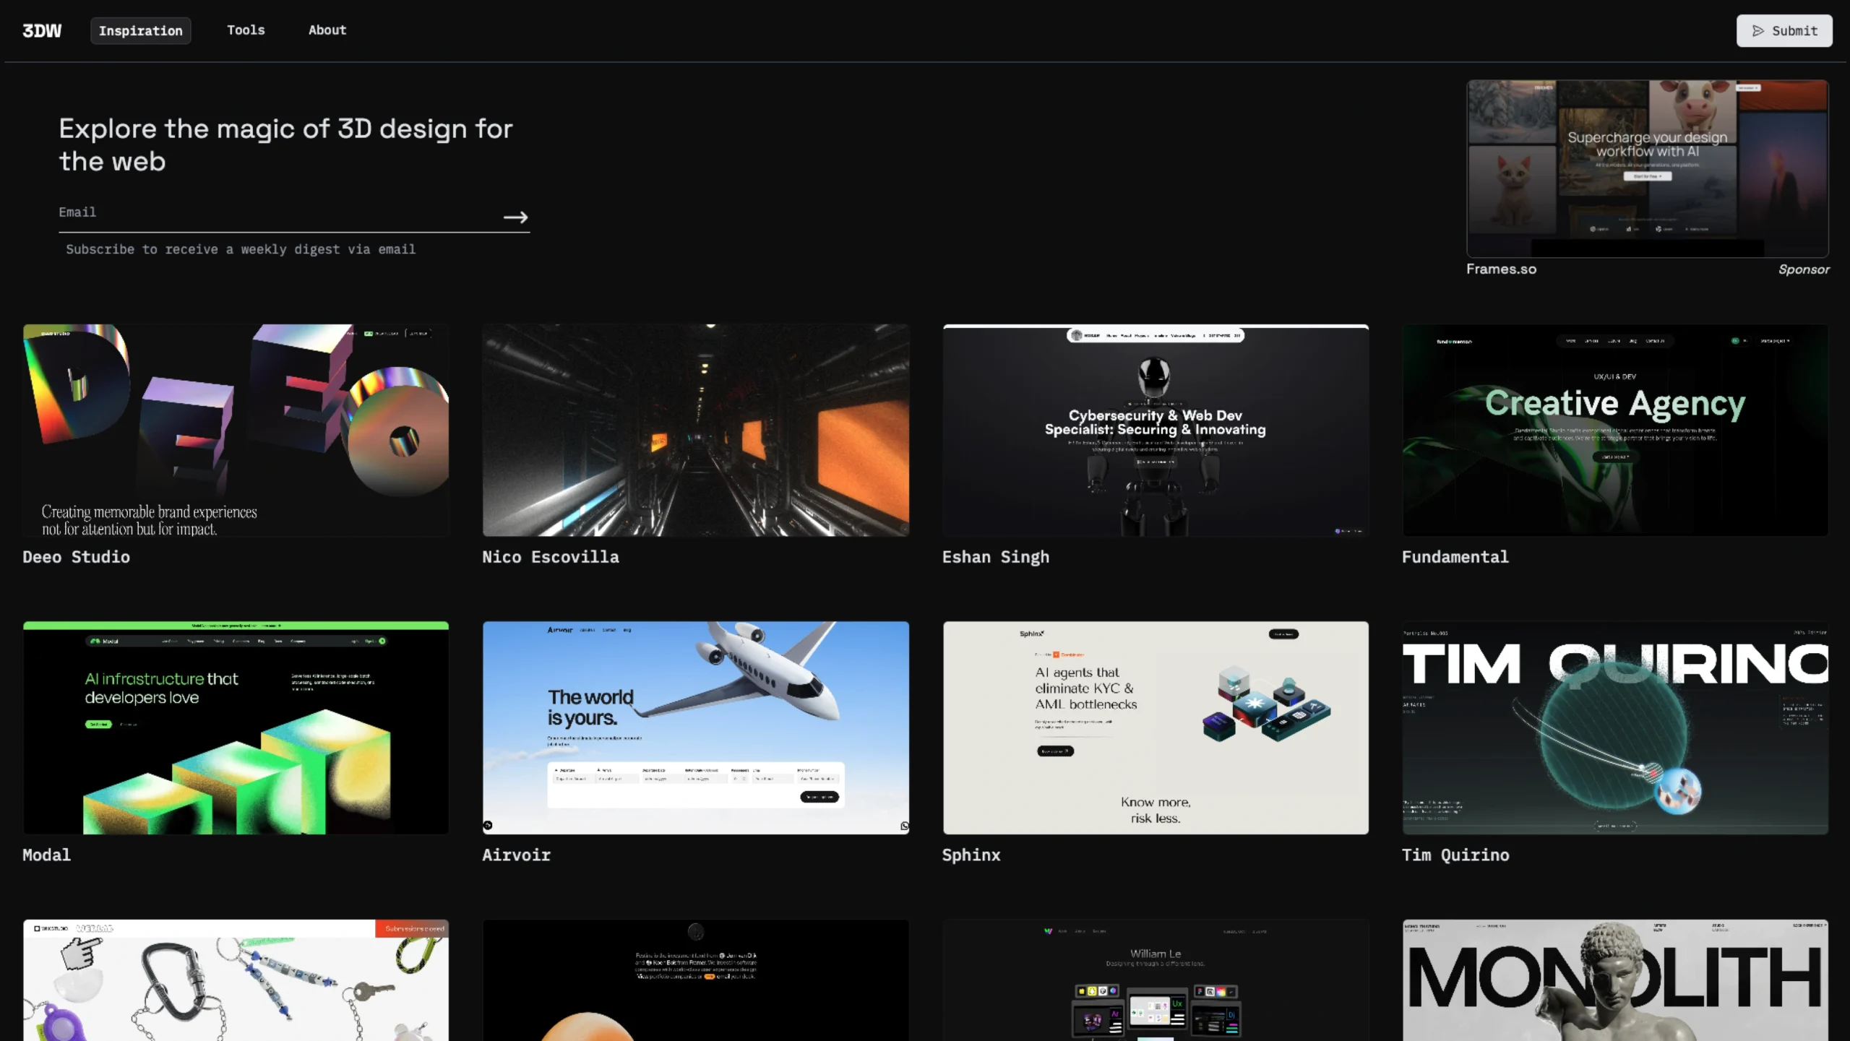Open the Tim Quirino thumbnail
1850x1041 pixels.
[1615, 727]
